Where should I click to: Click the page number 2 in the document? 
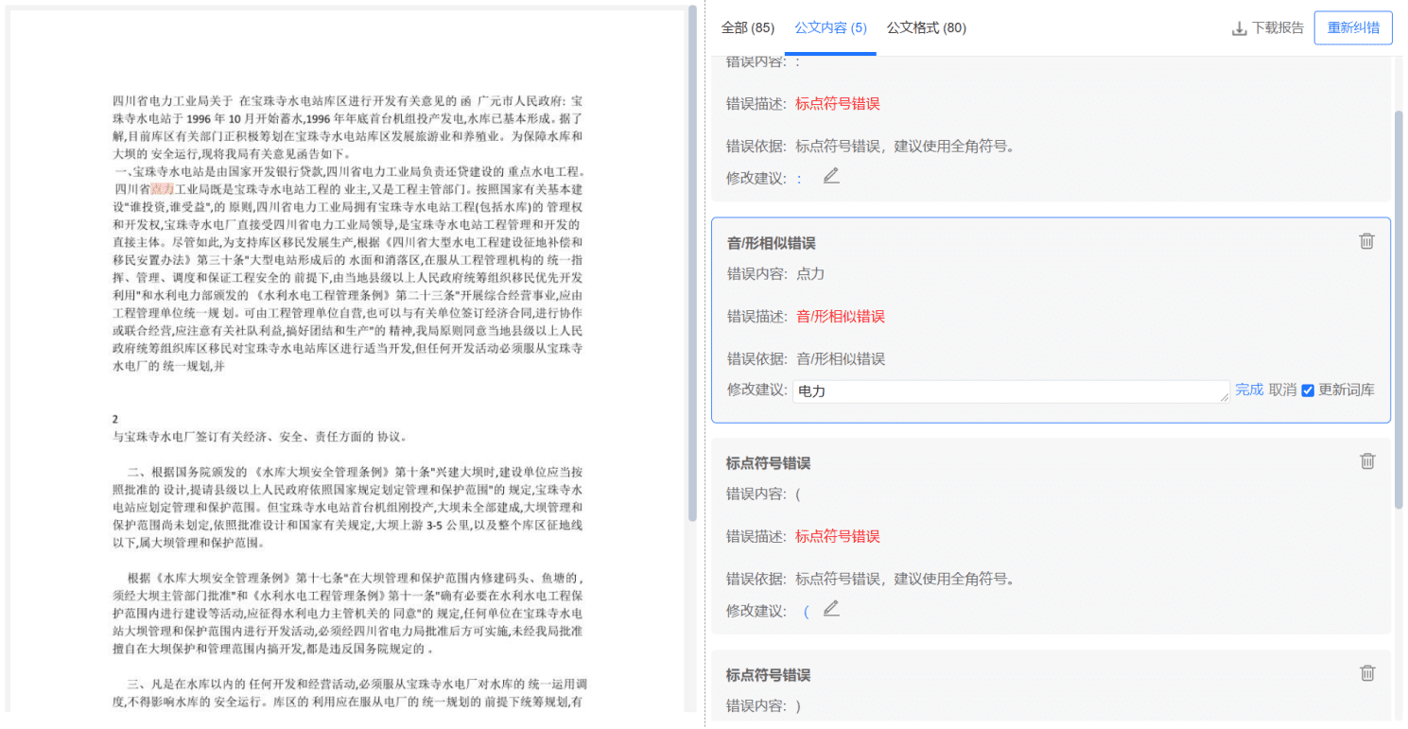[x=115, y=419]
